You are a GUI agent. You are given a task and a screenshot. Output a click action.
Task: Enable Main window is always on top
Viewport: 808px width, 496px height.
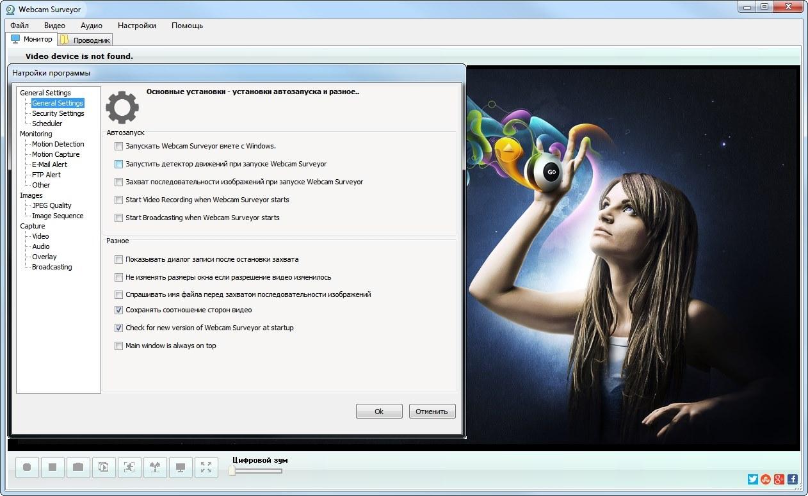tap(118, 346)
